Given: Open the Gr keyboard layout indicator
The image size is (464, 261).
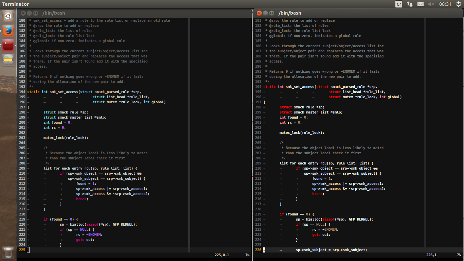Looking at the screenshot, I should click(399, 4).
